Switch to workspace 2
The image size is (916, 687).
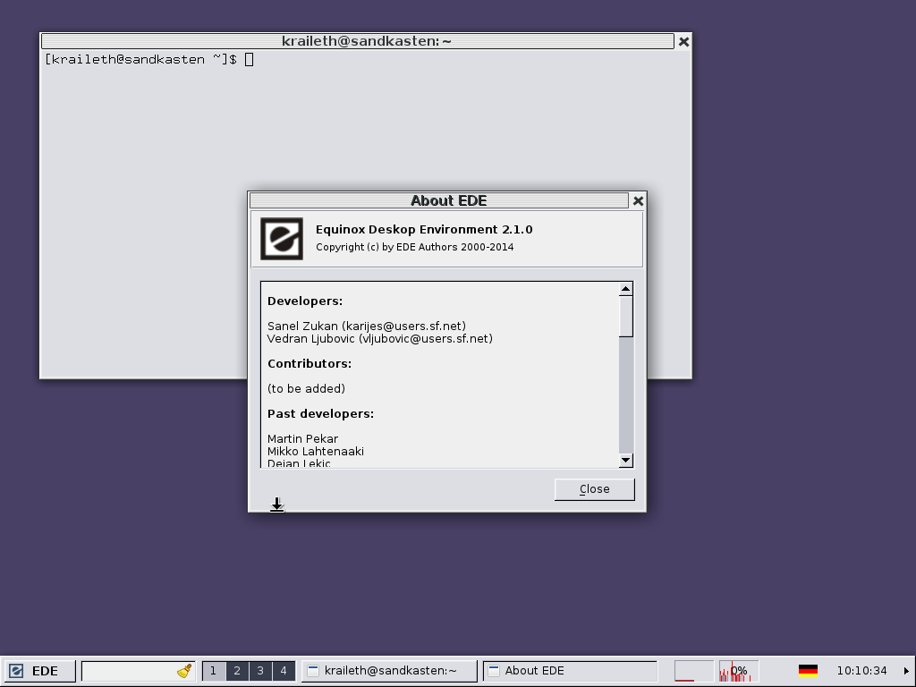237,671
